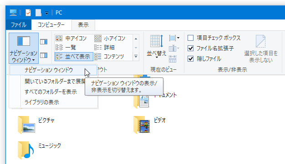285x164 pixels.
Task: Select the 中アイコン layout
Action: click(71, 39)
